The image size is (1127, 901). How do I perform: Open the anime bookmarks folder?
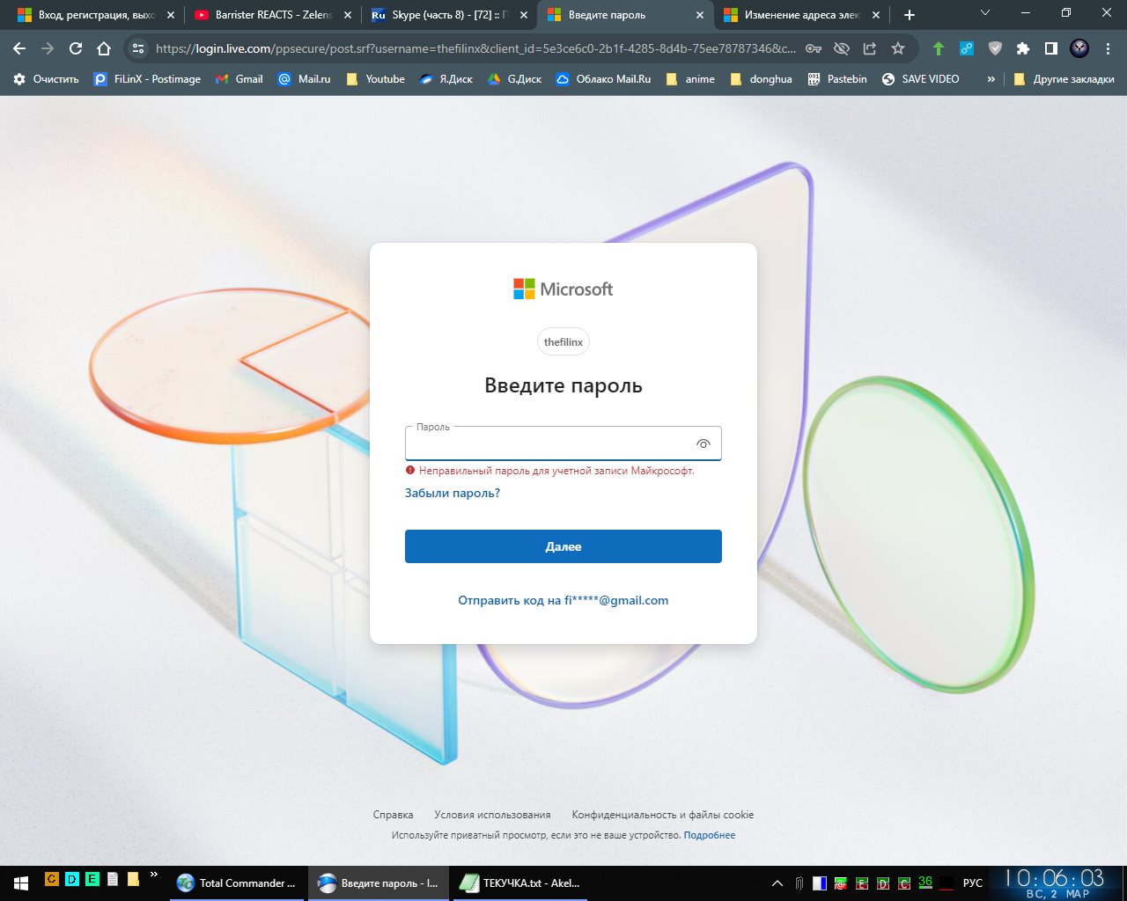690,79
